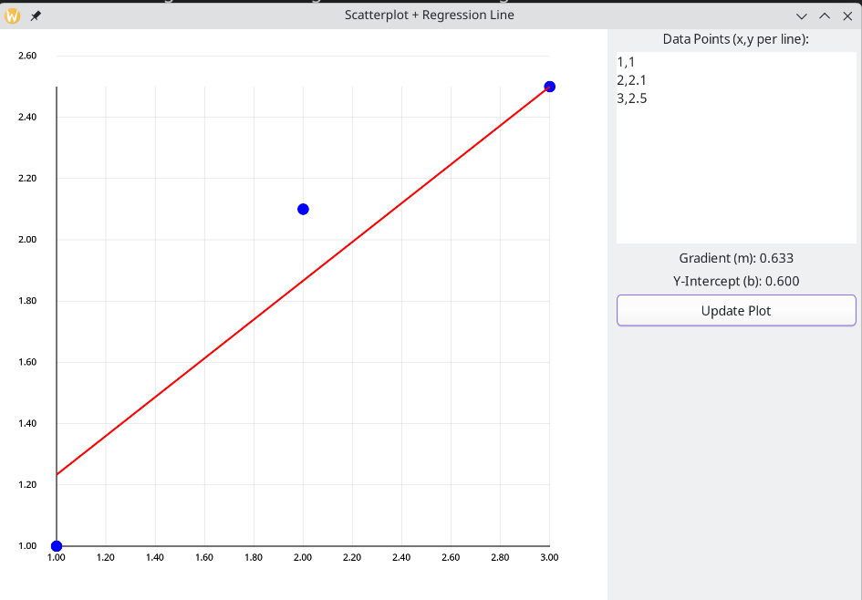862x600 pixels.
Task: Click the y-axis label 1.40
Action: [x=27, y=423]
